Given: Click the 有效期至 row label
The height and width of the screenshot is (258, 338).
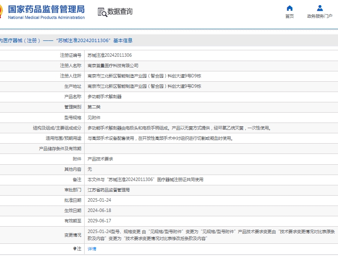Looking at the screenshot, I should click(73, 221).
